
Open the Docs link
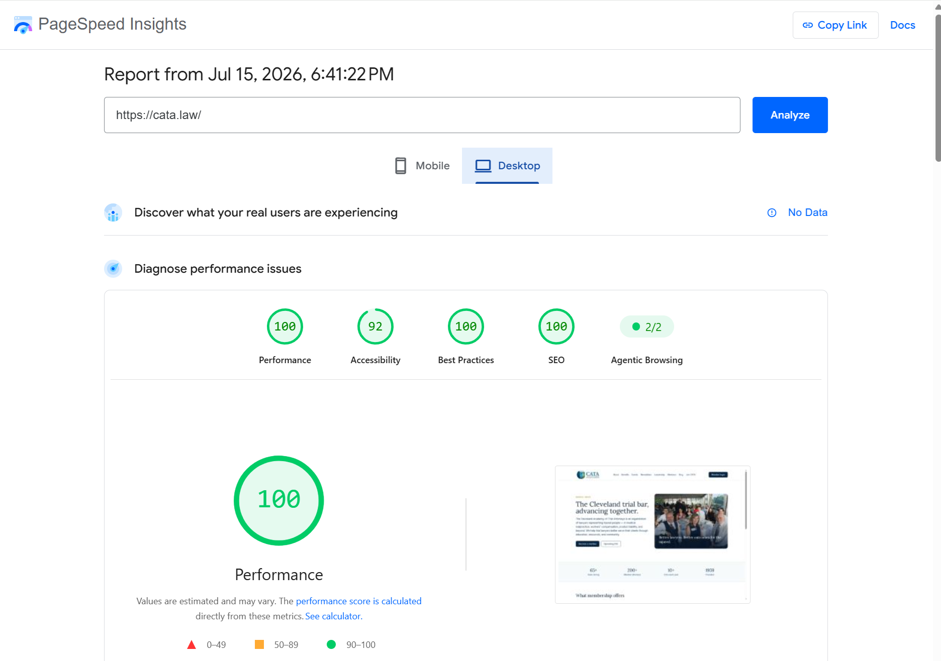point(903,25)
